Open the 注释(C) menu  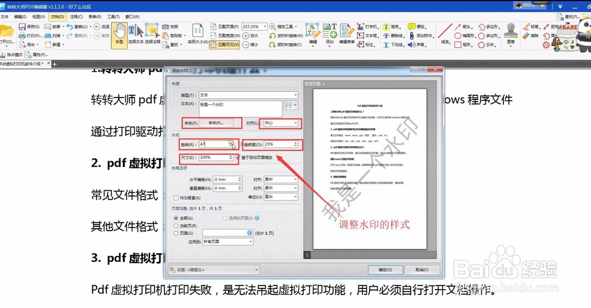point(76,17)
